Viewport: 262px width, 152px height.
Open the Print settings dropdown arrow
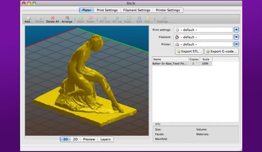236,30
